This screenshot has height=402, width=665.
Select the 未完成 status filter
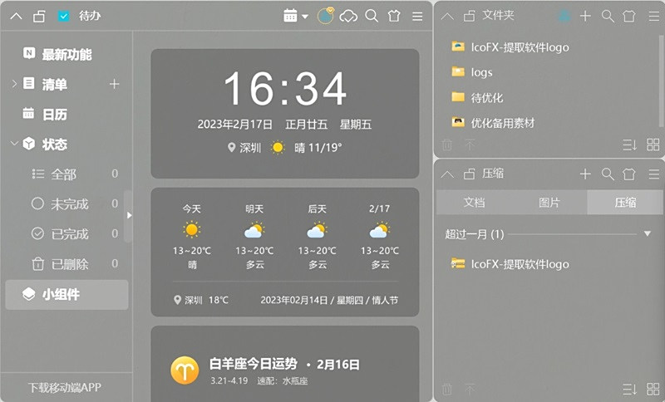click(69, 204)
